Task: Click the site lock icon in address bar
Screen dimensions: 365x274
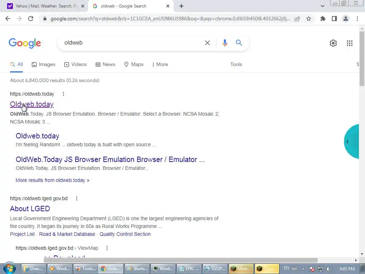Action: [45, 19]
